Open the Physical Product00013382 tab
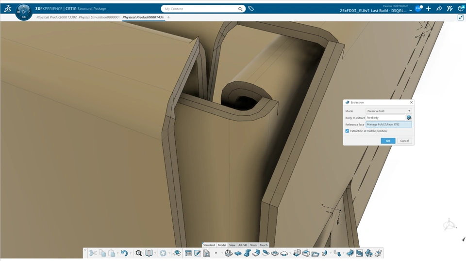The width and height of the screenshot is (466, 261). [56, 17]
